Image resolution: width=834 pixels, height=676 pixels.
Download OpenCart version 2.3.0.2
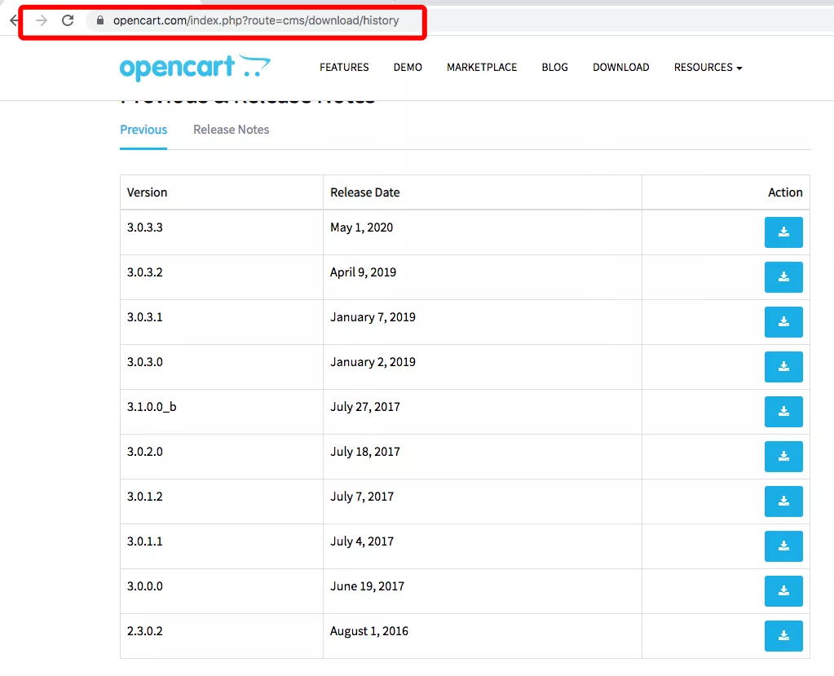click(x=783, y=636)
